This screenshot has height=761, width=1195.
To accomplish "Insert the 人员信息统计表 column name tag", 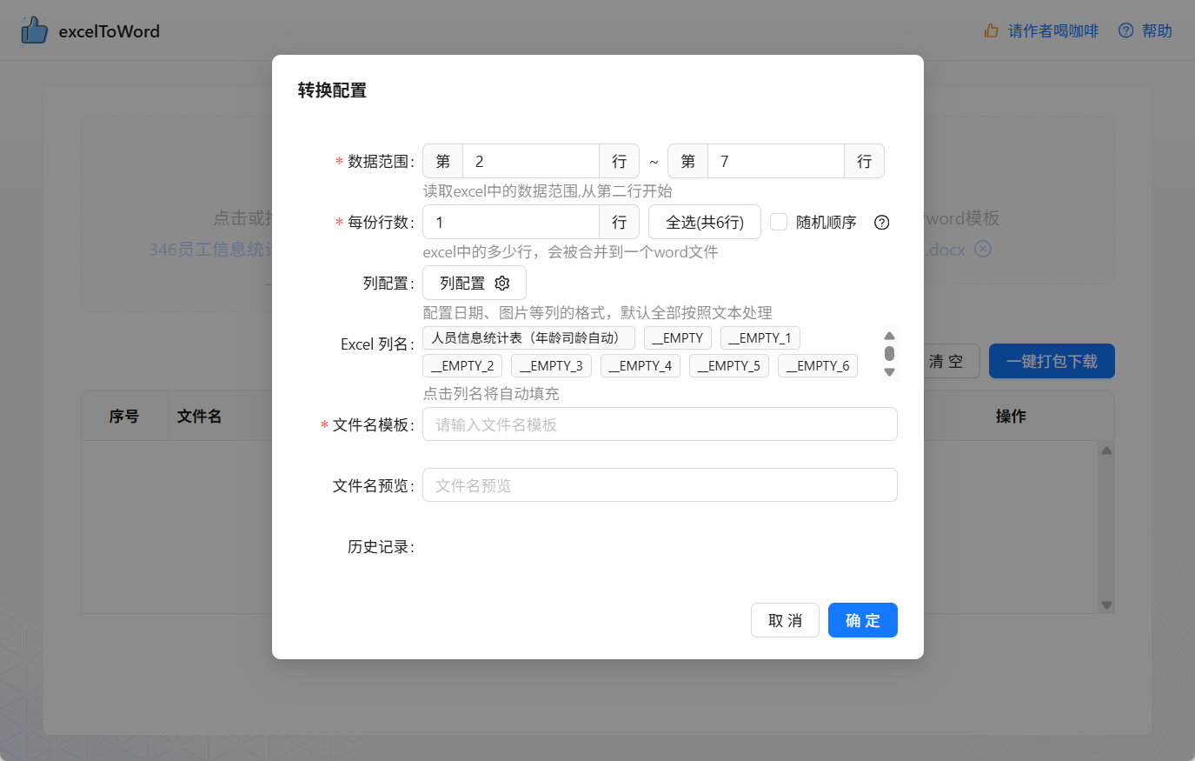I will pyautogui.click(x=528, y=338).
